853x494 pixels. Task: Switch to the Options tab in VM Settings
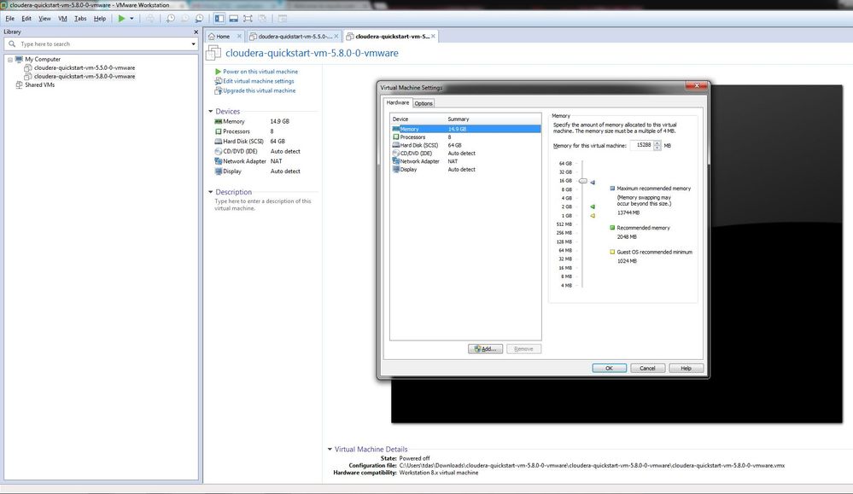click(x=424, y=102)
